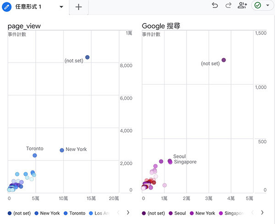Click the (not set) legend swatch in Google 搜尋
This screenshot has width=275, height=224.
click(x=144, y=213)
